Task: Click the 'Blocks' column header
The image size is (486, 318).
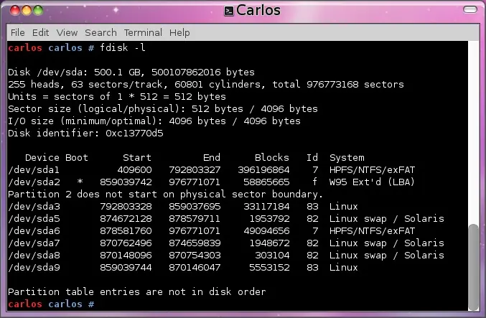Action: pos(272,157)
